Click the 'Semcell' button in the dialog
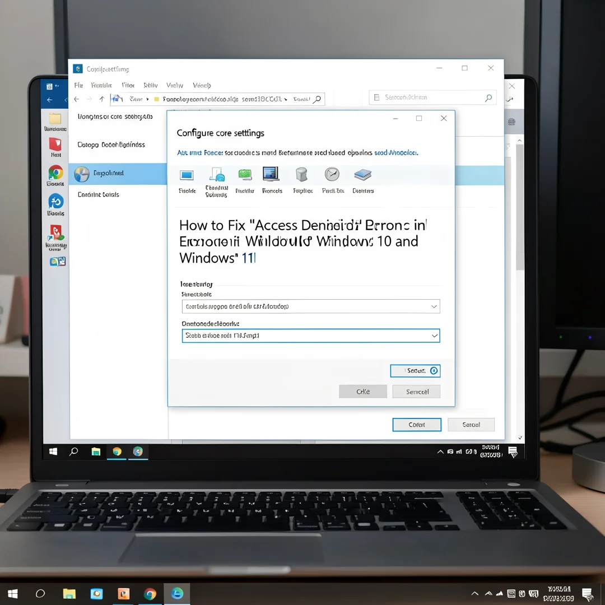 [x=416, y=392]
